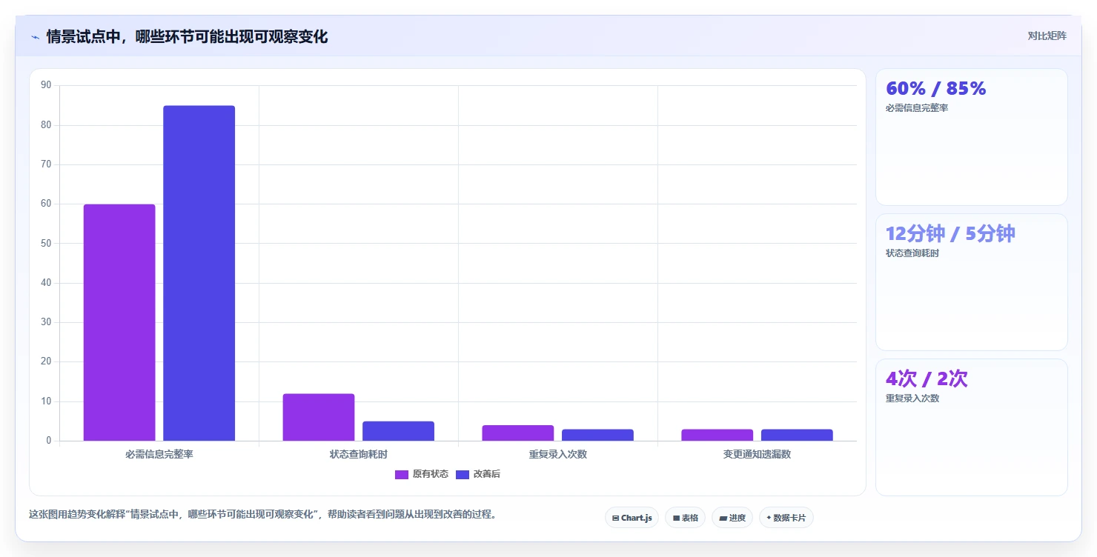Click the purple 原有状态 legend swatch
Image resolution: width=1097 pixels, height=557 pixels.
tap(402, 474)
